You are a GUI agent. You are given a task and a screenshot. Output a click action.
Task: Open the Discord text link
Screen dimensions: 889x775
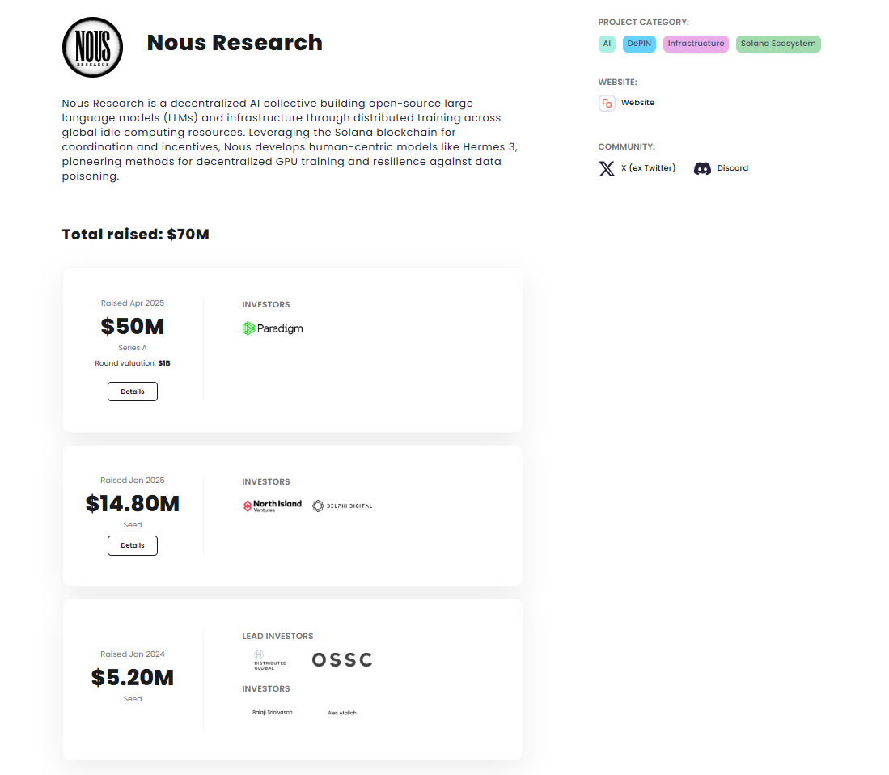733,167
